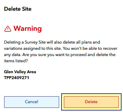Click the word 'Site' in the title
Viewport: 123px width, 112px height.
tap(27, 9)
